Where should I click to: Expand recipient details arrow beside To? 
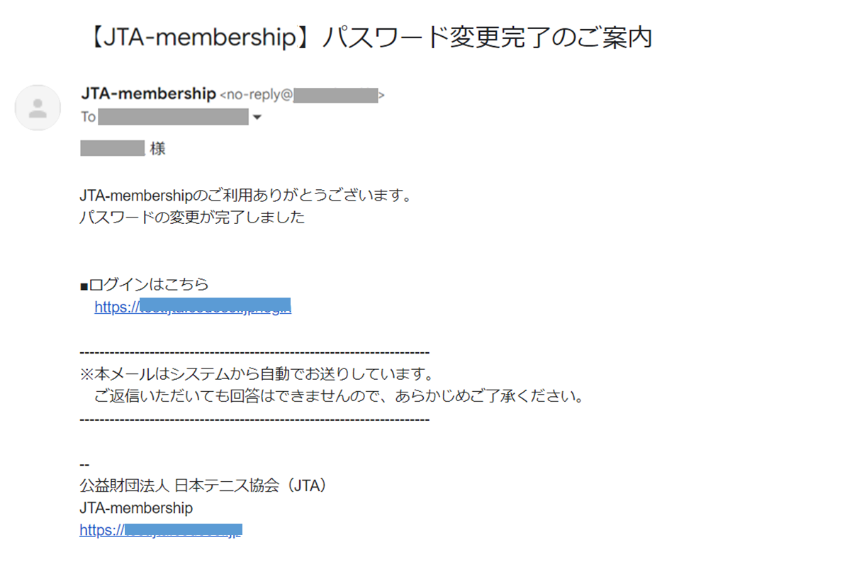pyautogui.click(x=257, y=118)
